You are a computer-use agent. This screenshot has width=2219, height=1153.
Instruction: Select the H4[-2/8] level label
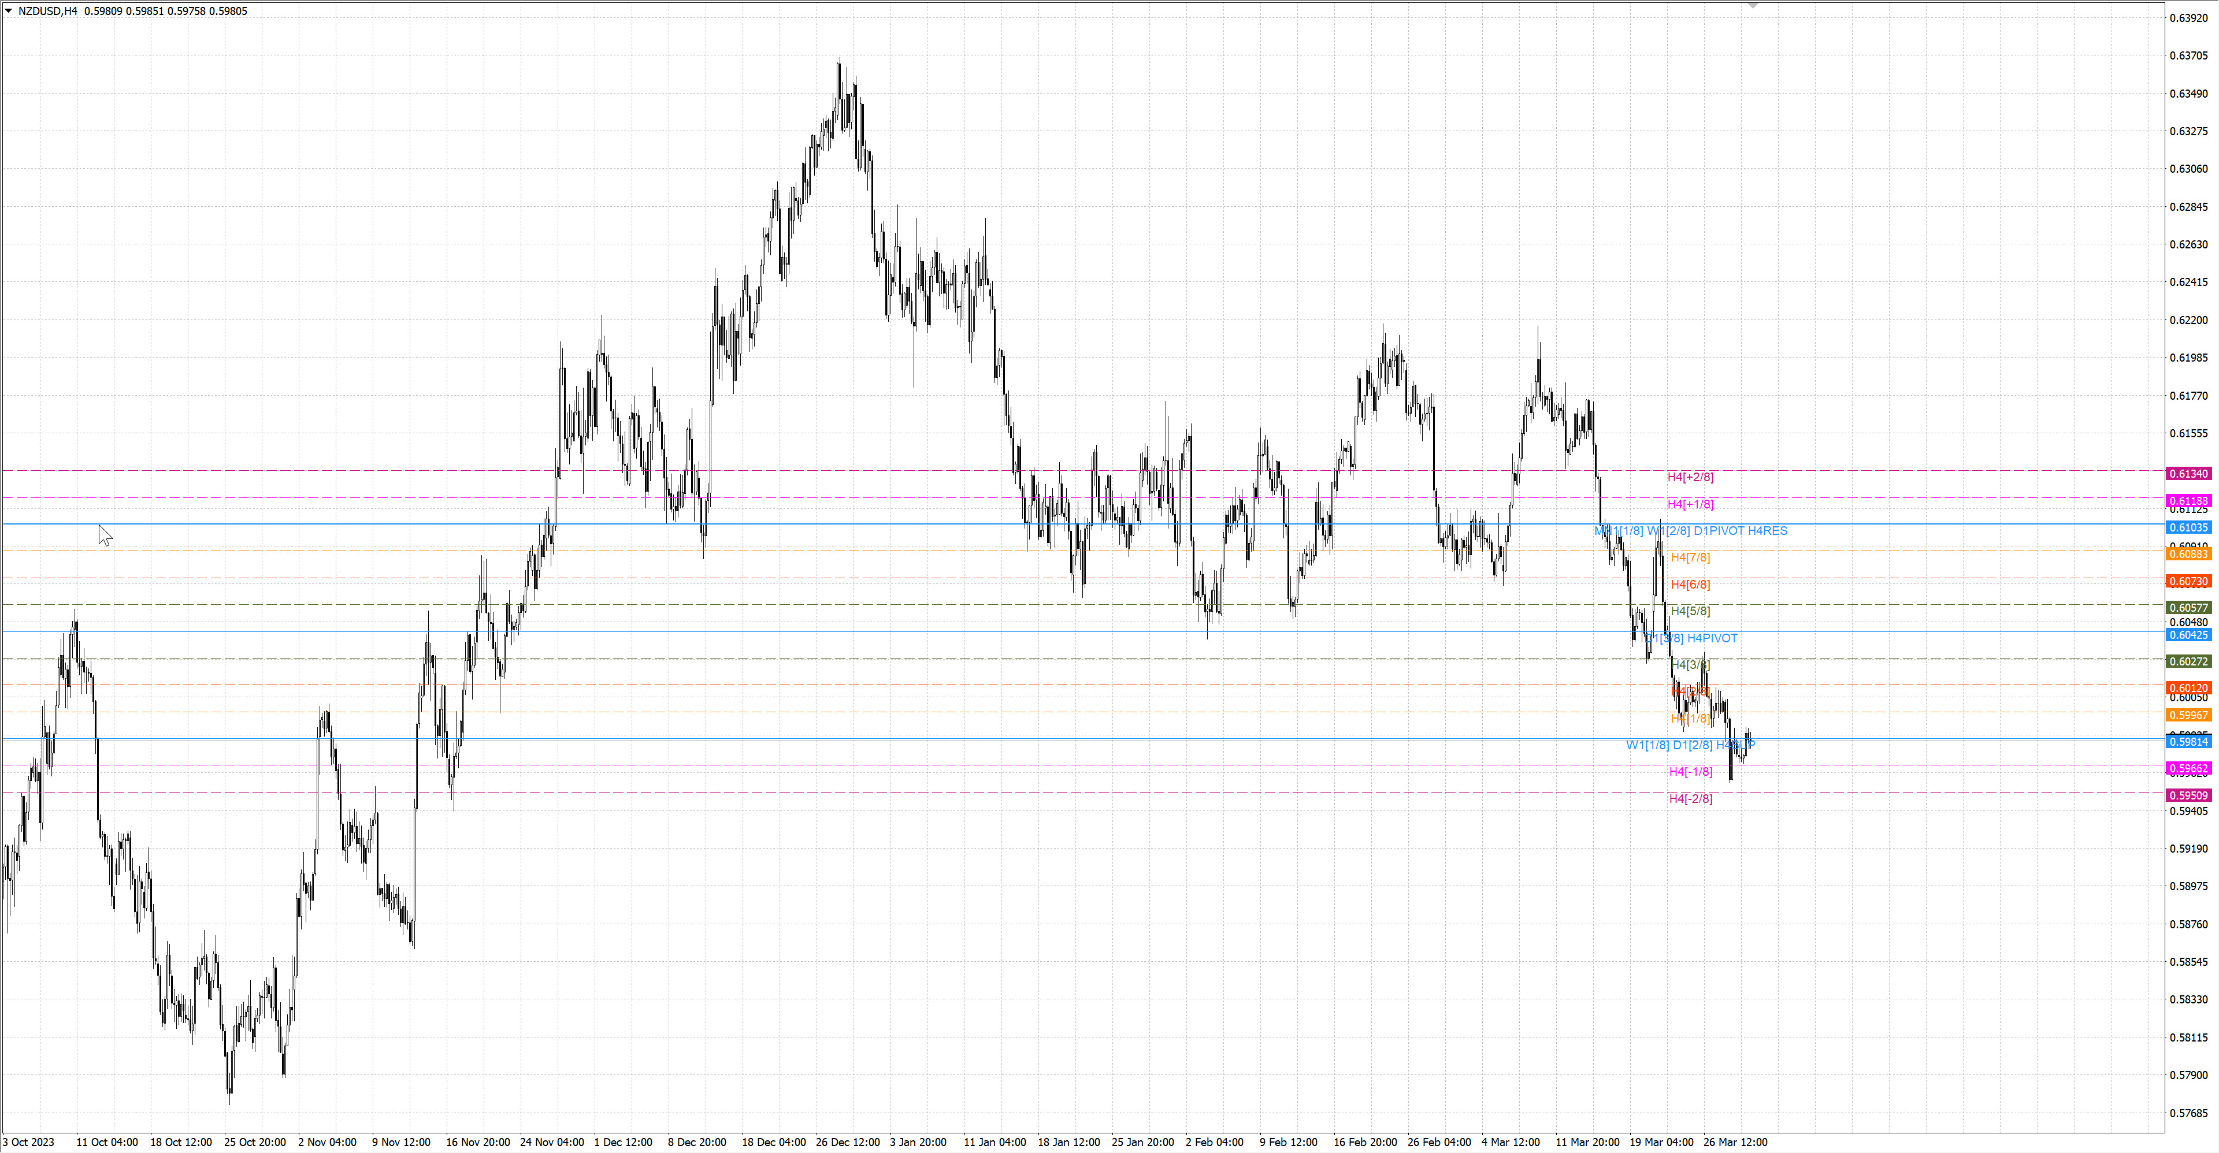[x=1690, y=799]
